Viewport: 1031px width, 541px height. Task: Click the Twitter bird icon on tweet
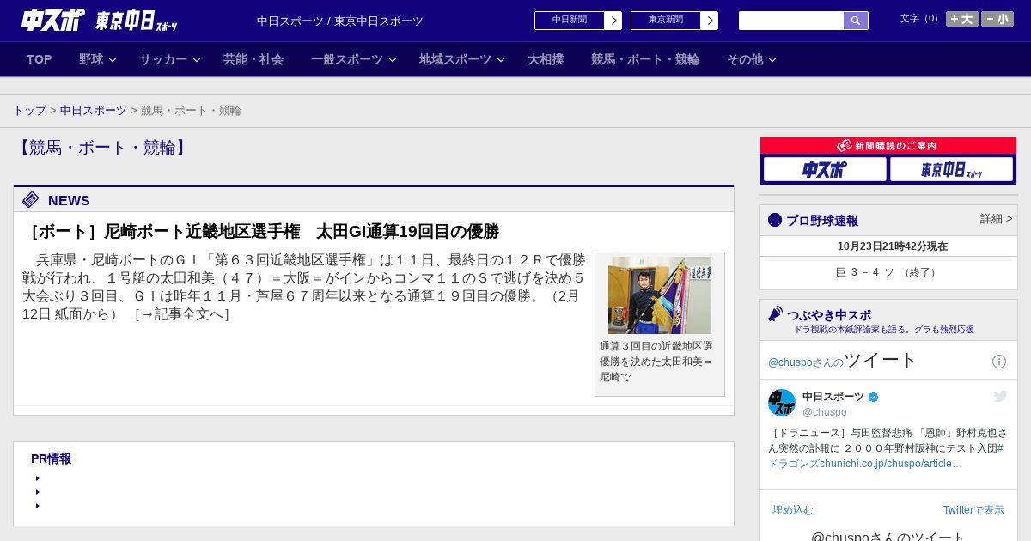click(1000, 396)
